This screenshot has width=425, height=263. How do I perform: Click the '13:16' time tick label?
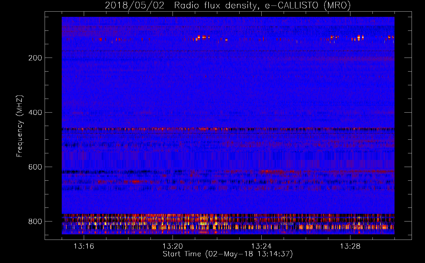coord(84,246)
